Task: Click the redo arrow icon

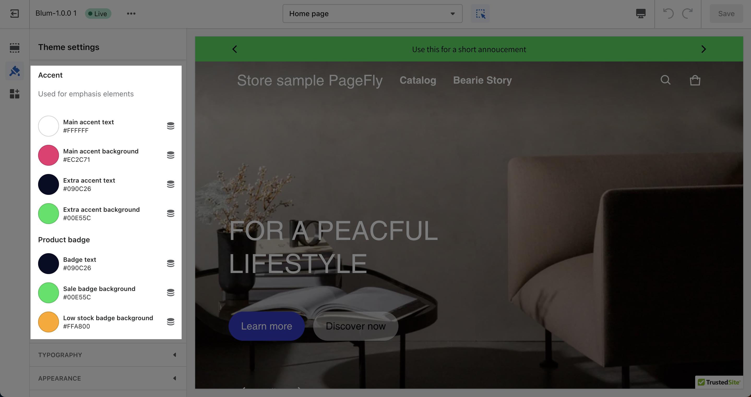Action: point(687,13)
